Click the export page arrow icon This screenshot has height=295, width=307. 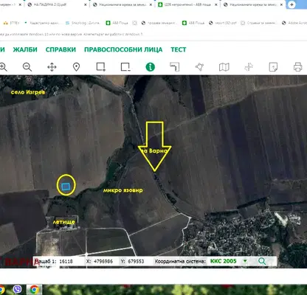pos(273,67)
